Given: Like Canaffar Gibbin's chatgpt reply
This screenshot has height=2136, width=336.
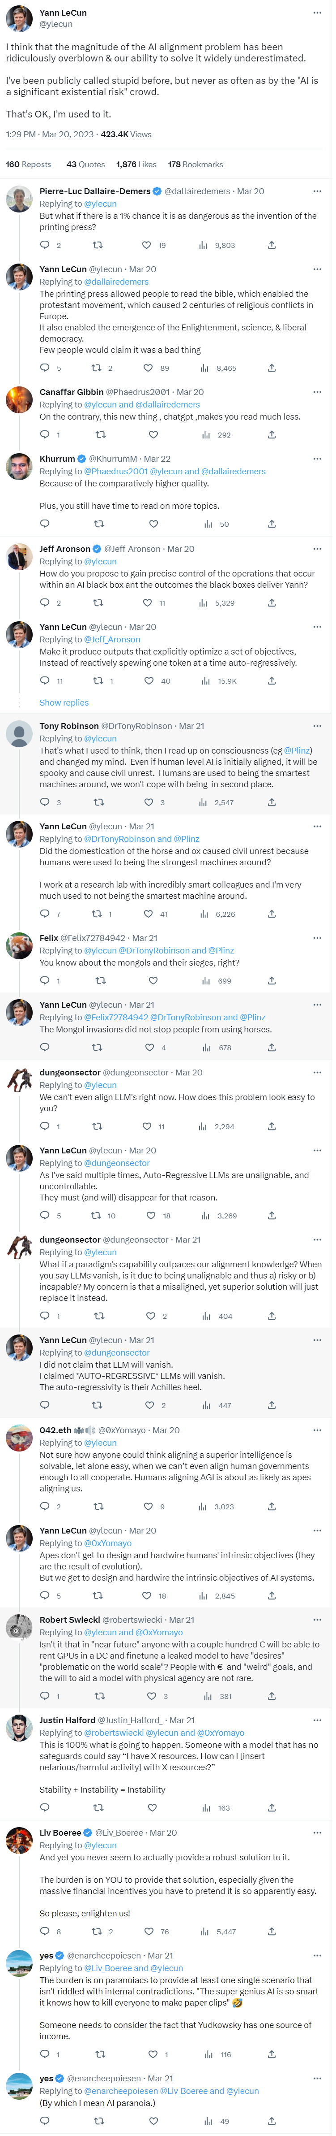Looking at the screenshot, I should tap(153, 434).
